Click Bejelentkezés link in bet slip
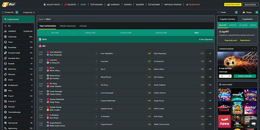 pos(245,40)
